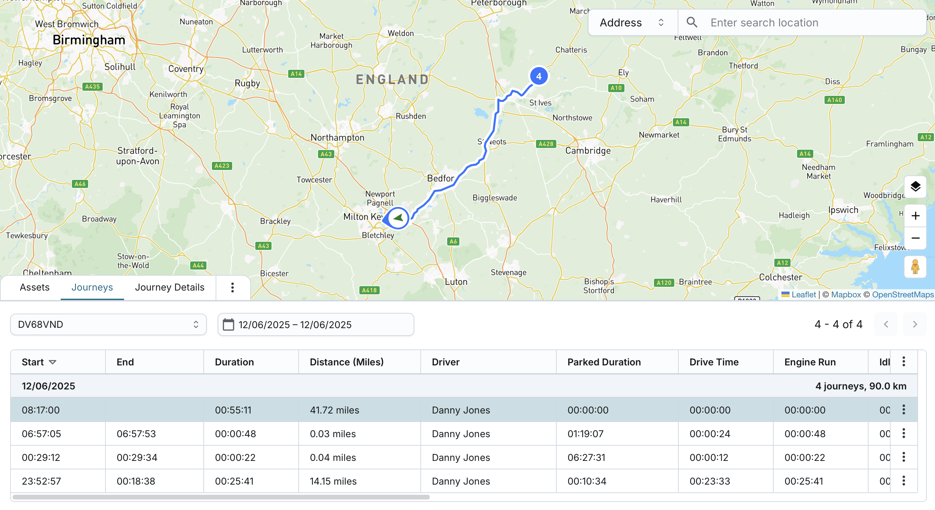Click the calendar icon in date range
The image size is (935, 510).
228,324
